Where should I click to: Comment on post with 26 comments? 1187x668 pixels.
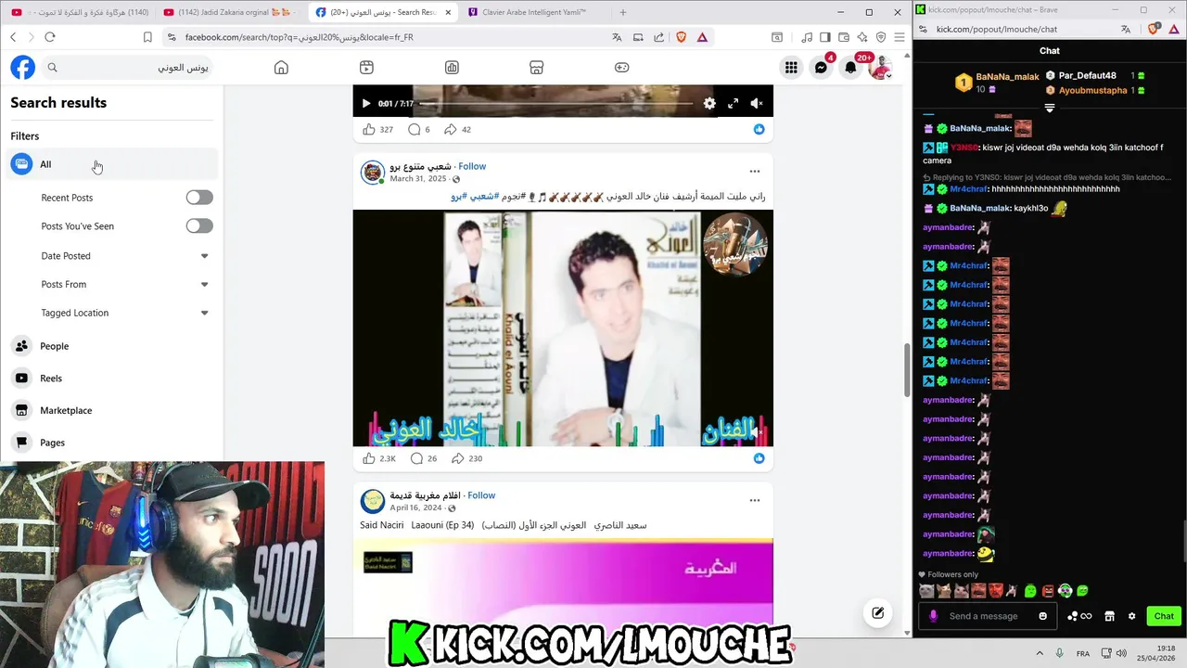point(416,458)
